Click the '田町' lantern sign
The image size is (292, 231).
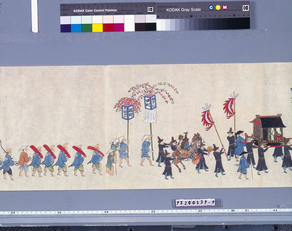150,102
